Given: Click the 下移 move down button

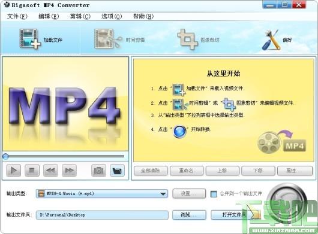Looking at the screenshot, I should click(x=258, y=171).
